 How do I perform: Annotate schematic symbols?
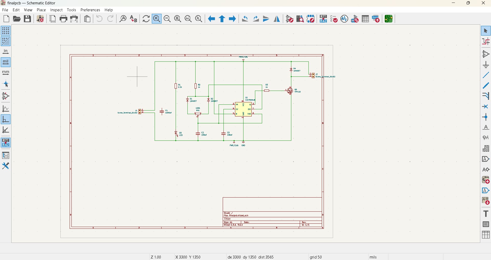coord(323,19)
